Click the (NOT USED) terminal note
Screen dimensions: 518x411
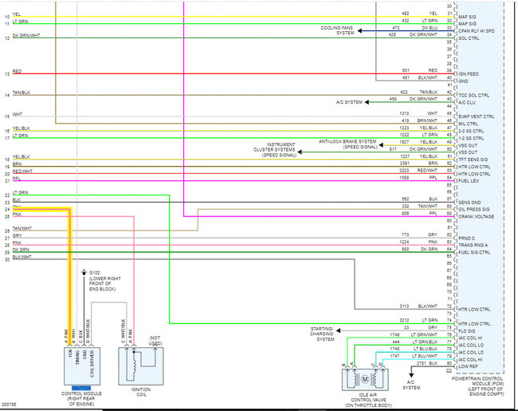155,341
